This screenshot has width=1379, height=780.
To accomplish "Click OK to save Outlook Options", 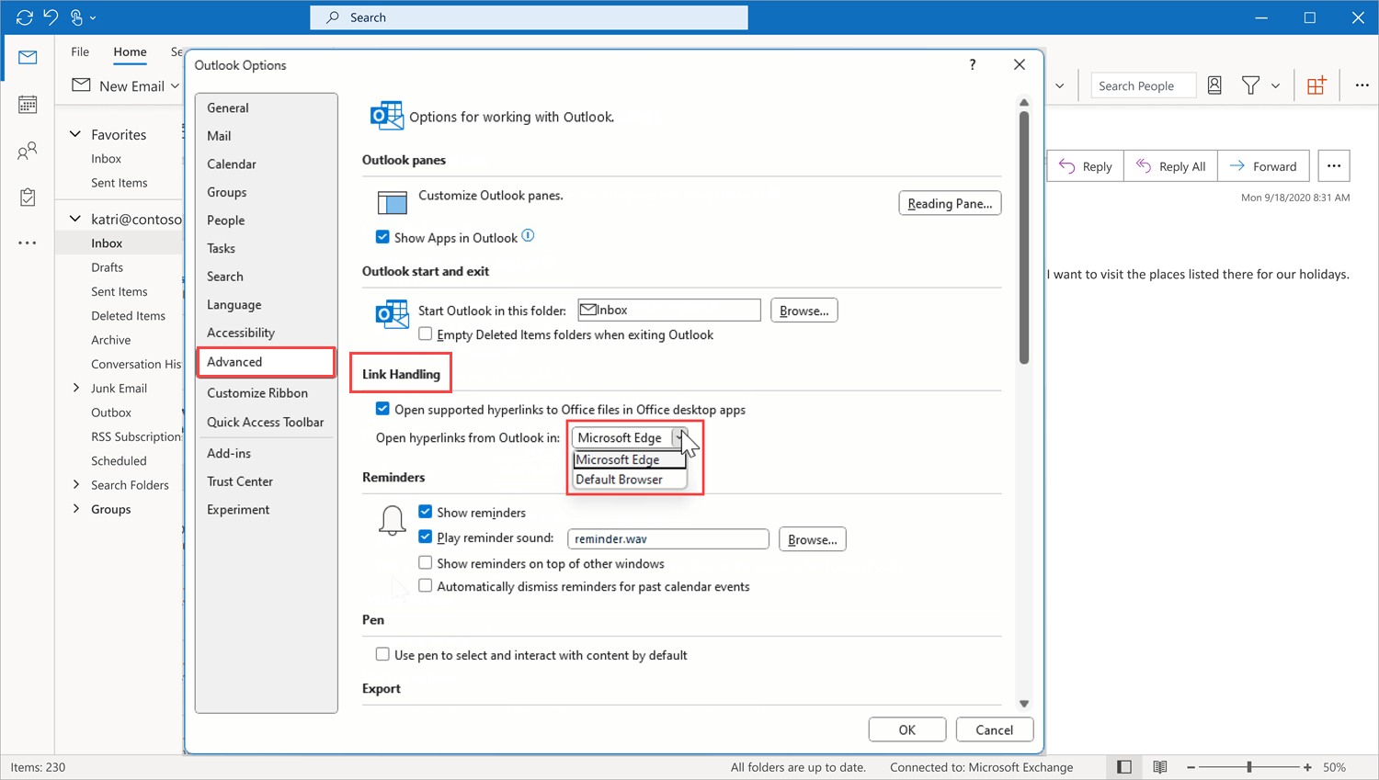I will coord(906,729).
